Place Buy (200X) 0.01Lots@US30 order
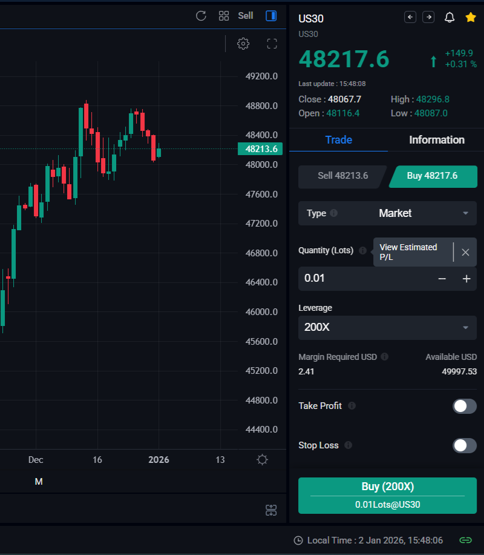Viewport: 484px width, 555px height. 387,496
